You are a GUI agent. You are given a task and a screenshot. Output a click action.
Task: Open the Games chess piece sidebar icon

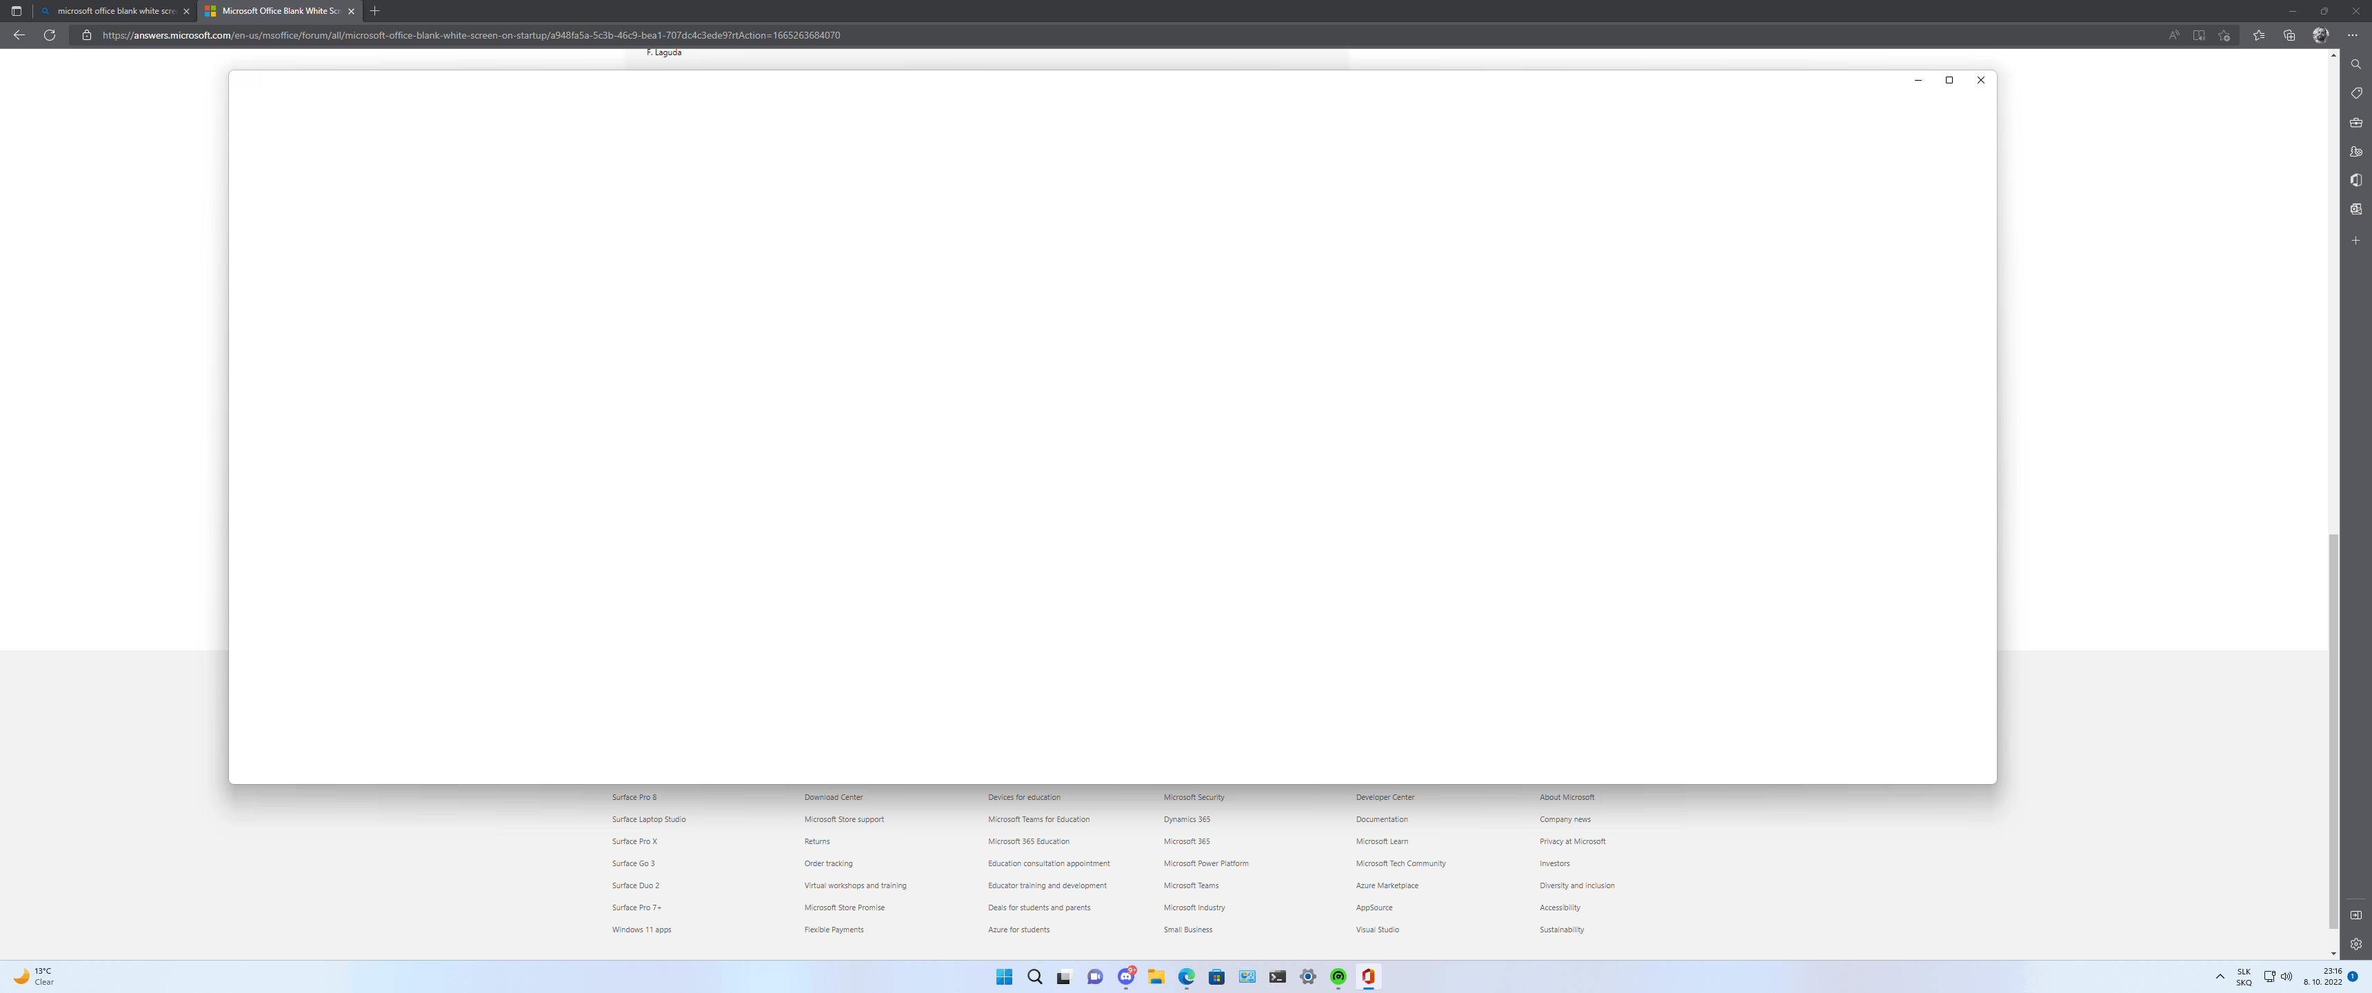pyautogui.click(x=2355, y=151)
